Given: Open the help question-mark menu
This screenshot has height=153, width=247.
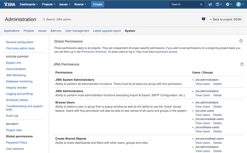Looking at the screenshot, I should click(219, 4).
